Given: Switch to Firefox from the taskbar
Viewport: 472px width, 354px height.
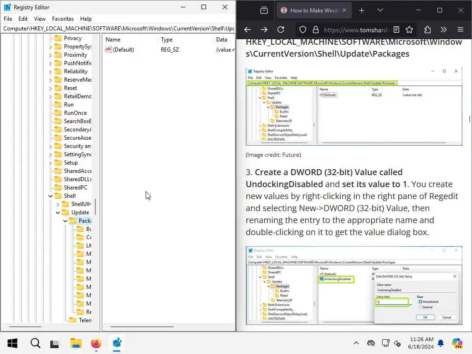Looking at the screenshot, I should click(x=96, y=343).
